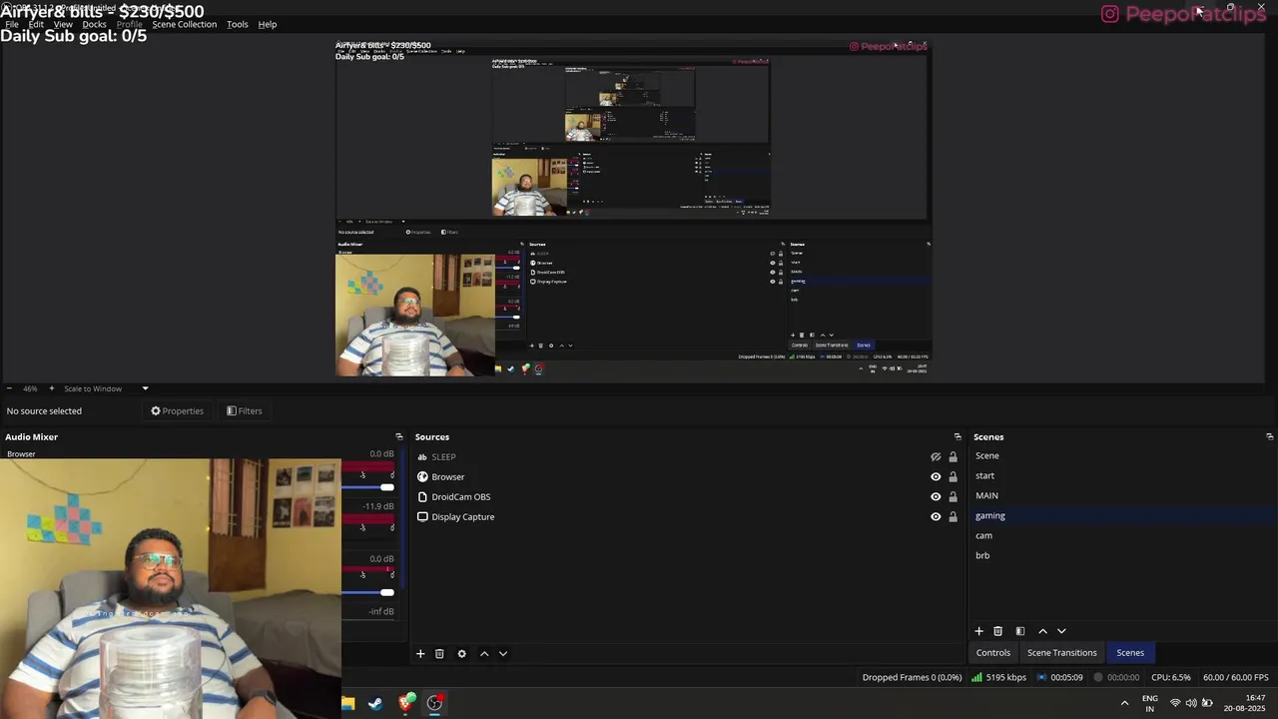Show hidden system tray icons

(1124, 703)
